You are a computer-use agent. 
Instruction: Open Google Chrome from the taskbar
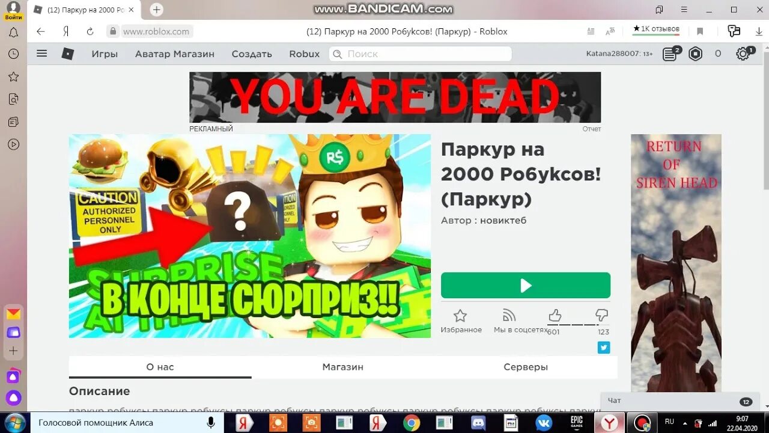point(412,423)
